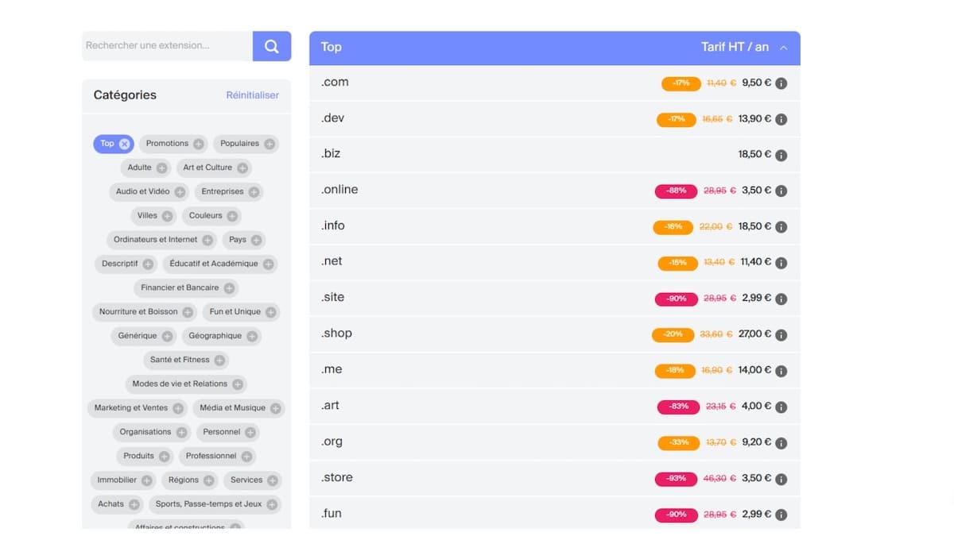Viewport: 954px width, 536px height.
Task: Click the -20% discount badge
Action: (673, 335)
